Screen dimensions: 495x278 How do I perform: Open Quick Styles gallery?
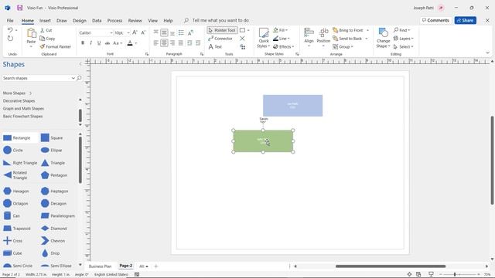[x=263, y=38]
